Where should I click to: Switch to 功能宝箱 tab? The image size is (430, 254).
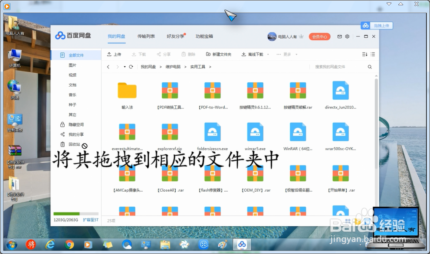click(x=204, y=36)
